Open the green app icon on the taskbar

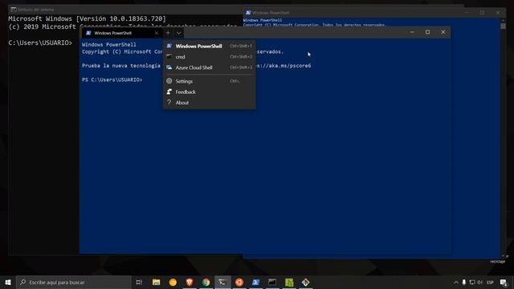[x=289, y=282]
